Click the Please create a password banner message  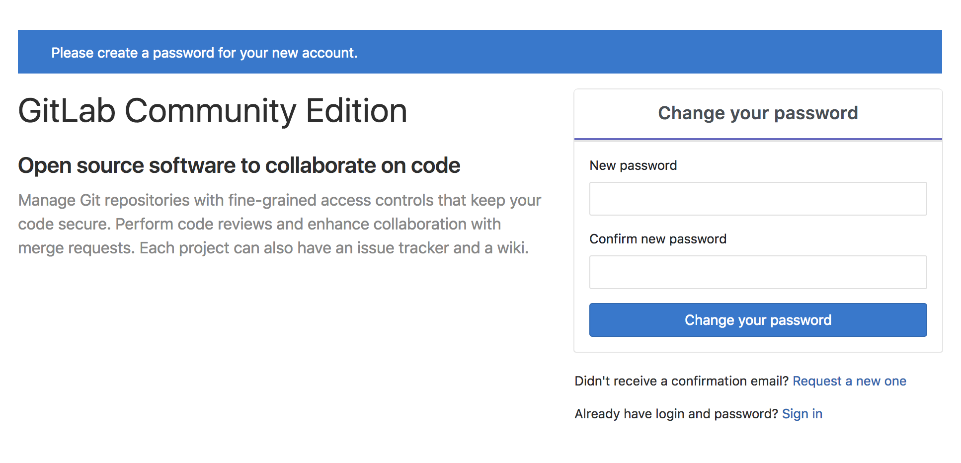point(204,53)
